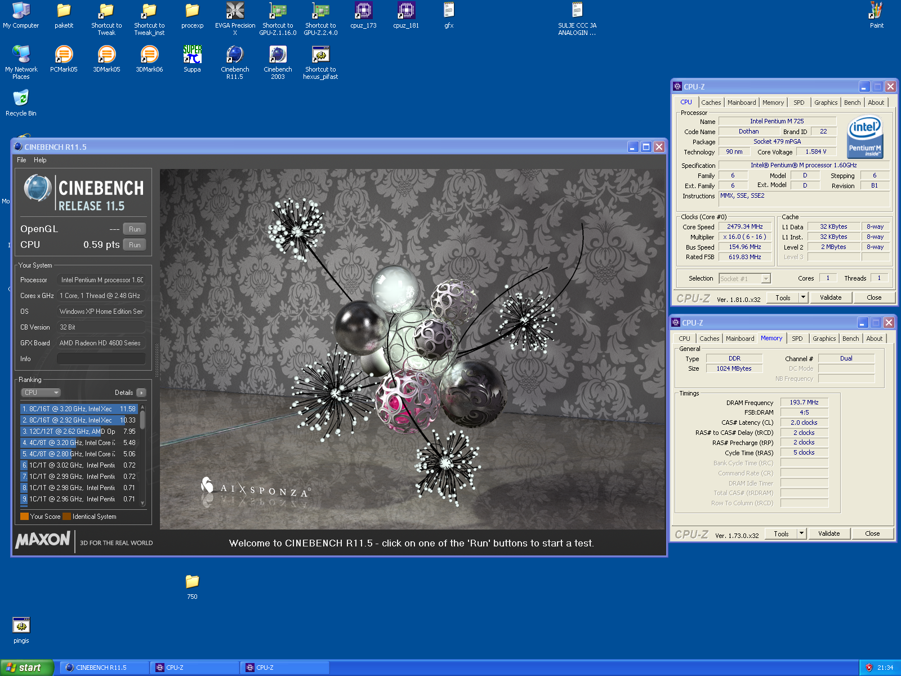Launch pingis desktop icon
This screenshot has width=901, height=676.
[21, 630]
